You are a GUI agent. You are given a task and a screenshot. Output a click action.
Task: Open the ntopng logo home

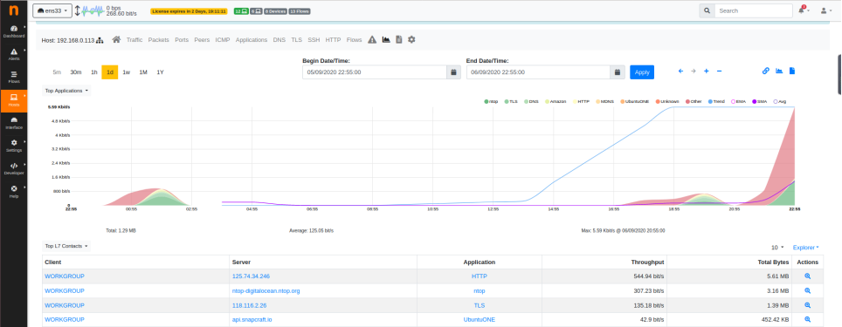tap(13, 10)
